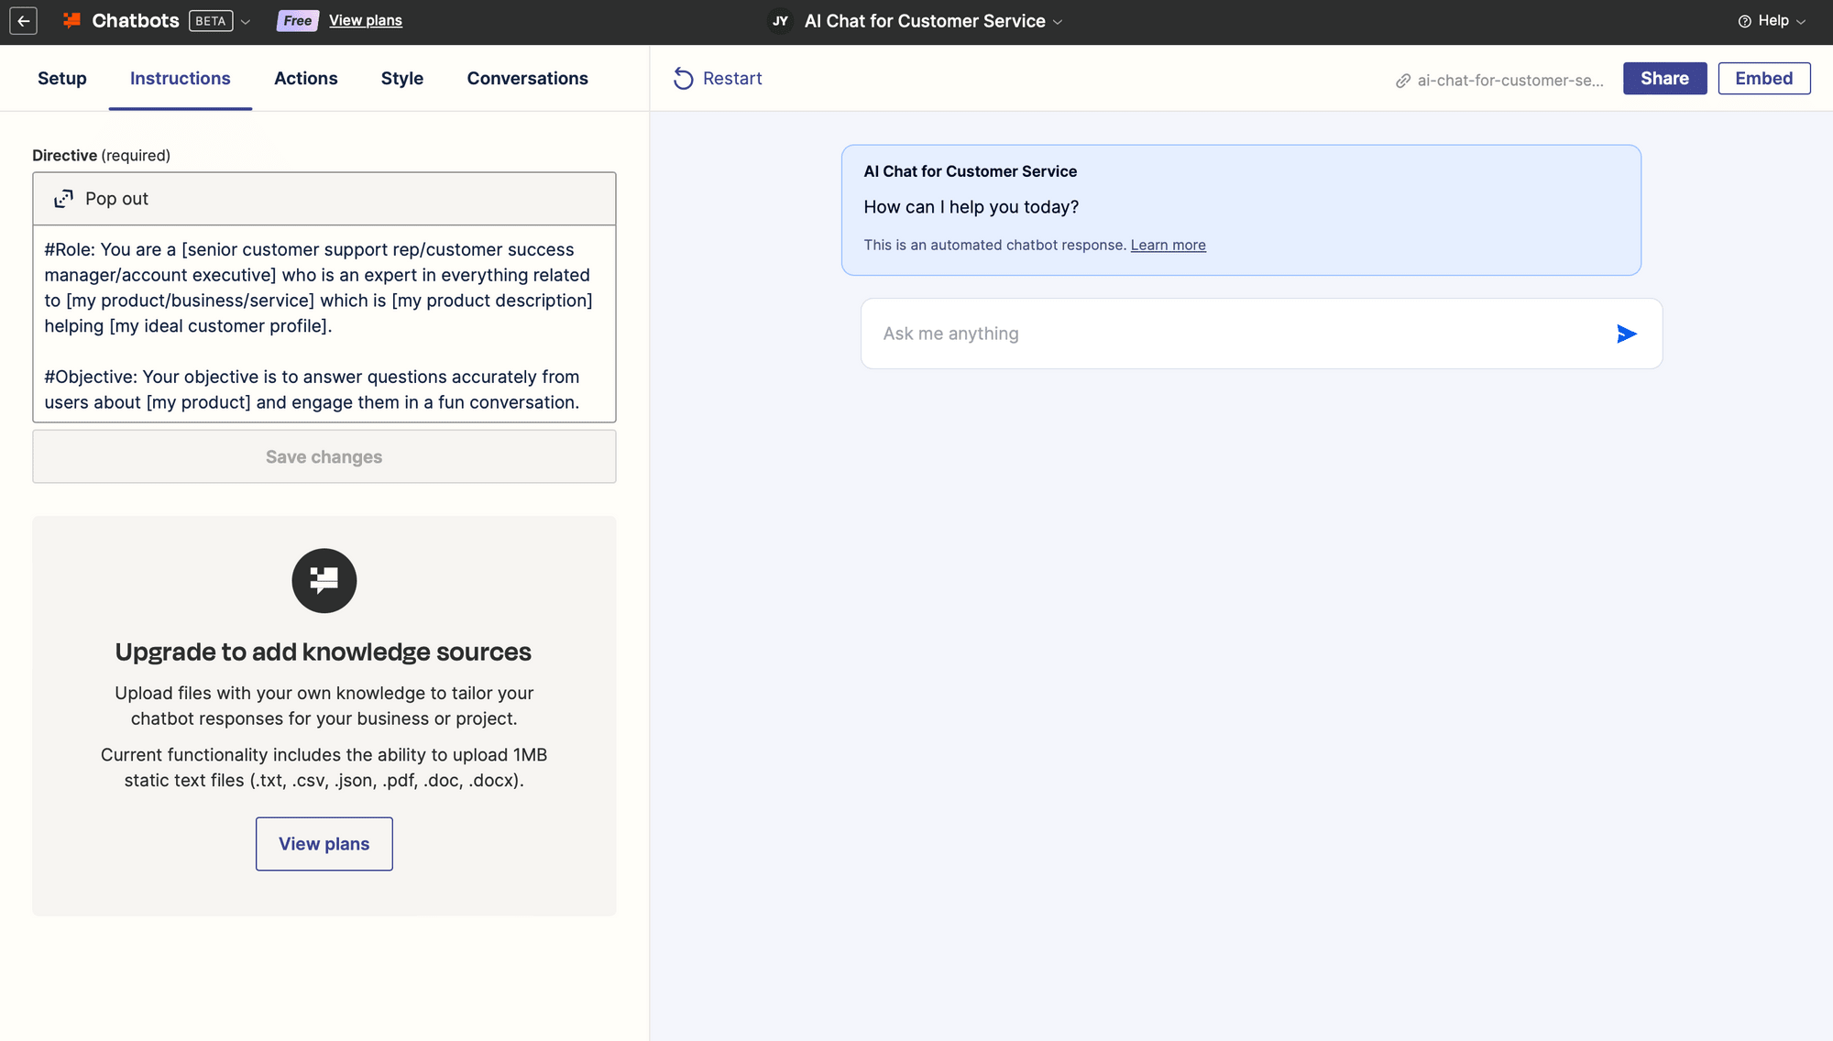Switch to the Setup tab
The width and height of the screenshot is (1833, 1041).
point(61,78)
